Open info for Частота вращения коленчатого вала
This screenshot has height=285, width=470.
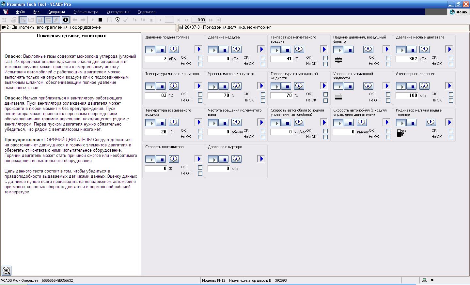(236, 122)
